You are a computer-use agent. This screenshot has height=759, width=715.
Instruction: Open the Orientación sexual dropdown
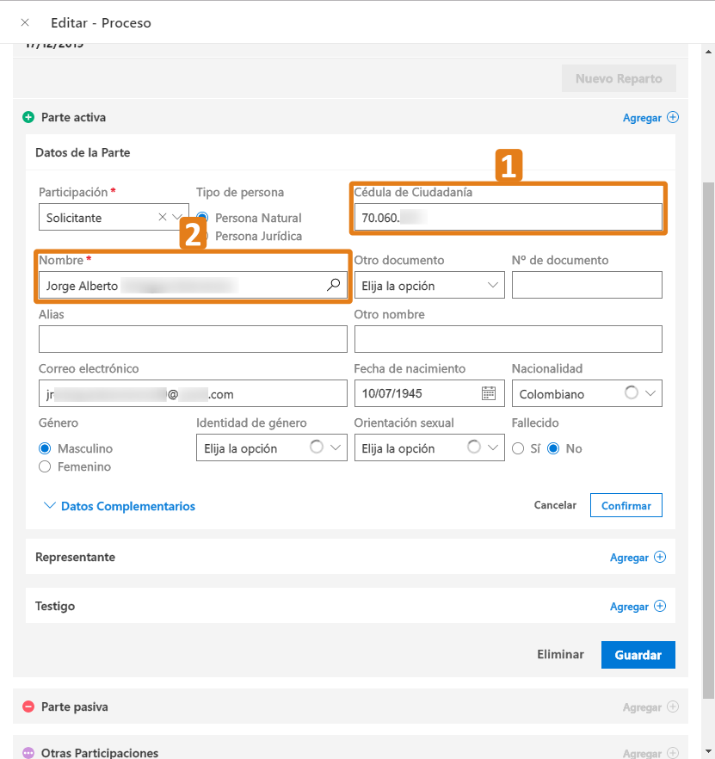pyautogui.click(x=429, y=447)
